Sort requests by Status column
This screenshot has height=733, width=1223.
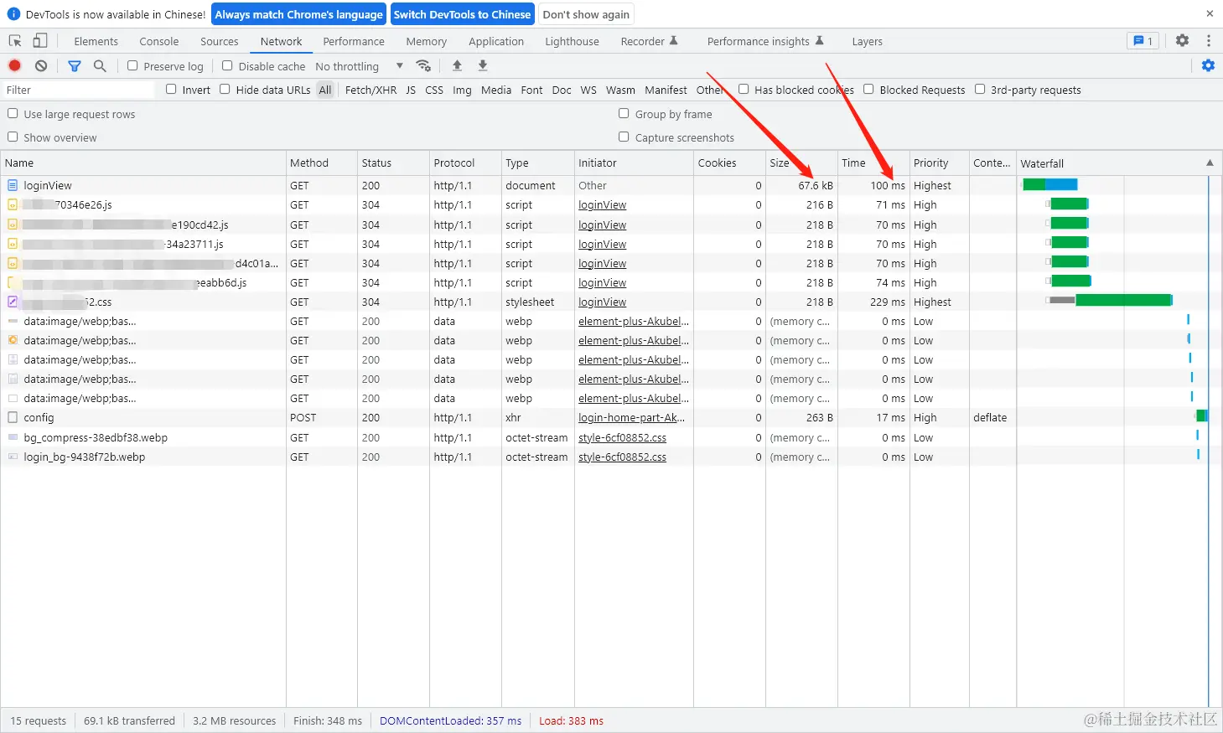(393, 163)
